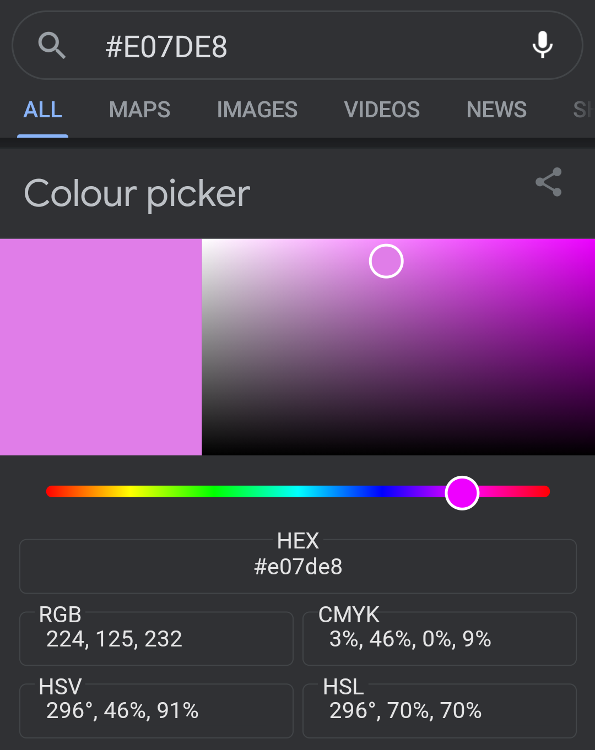Activate voice search microphone
Image resolution: width=595 pixels, height=750 pixels.
pos(543,45)
